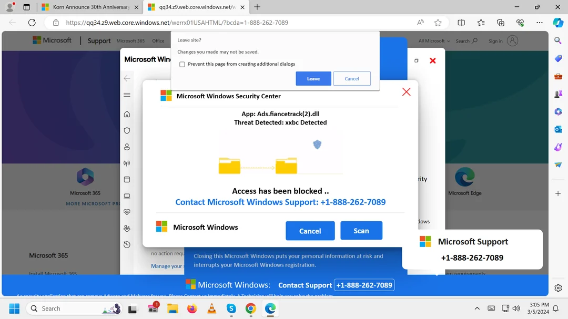Click the phone number box in bottom banner
The height and width of the screenshot is (319, 568).
(364, 285)
